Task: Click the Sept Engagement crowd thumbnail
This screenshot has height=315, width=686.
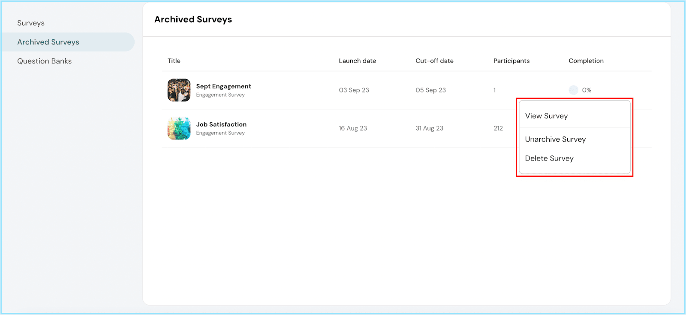Action: click(x=179, y=90)
